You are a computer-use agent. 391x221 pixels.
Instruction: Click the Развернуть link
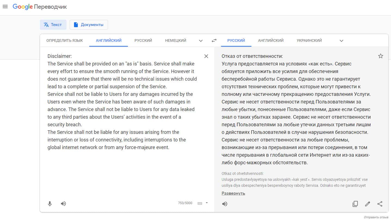pyautogui.click(x=233, y=193)
